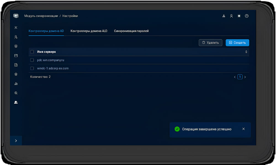Open the user profile icon in header
Viewport: 276px width, 165px height.
point(231,16)
